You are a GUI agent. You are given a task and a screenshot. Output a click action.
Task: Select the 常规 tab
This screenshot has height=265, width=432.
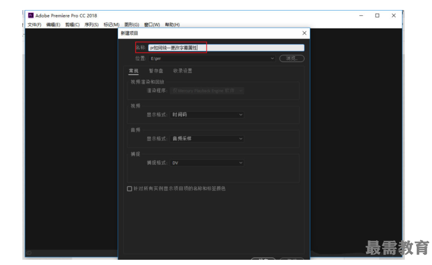pos(133,70)
